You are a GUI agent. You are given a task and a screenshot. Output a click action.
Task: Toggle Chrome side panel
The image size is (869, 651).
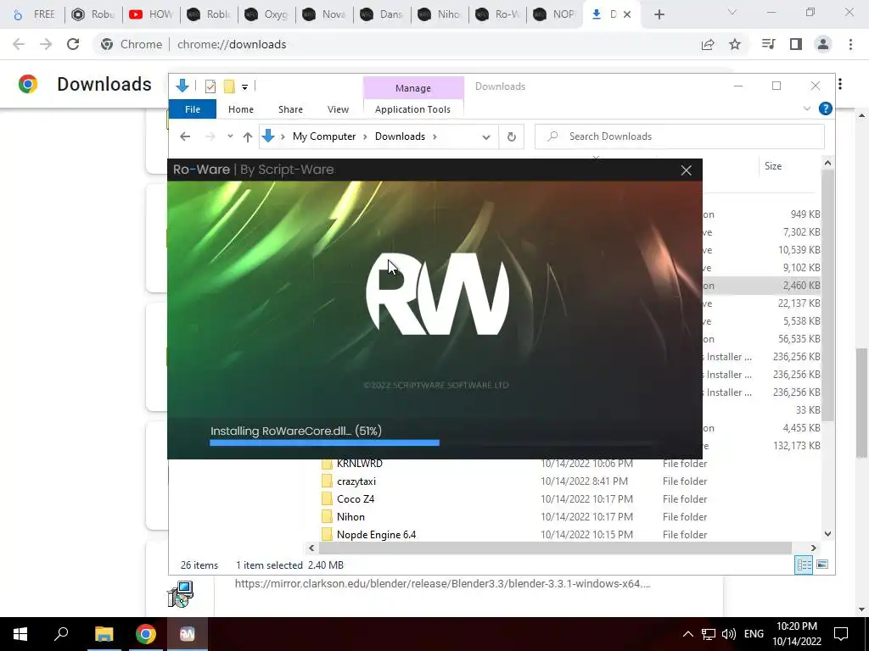pyautogui.click(x=796, y=44)
